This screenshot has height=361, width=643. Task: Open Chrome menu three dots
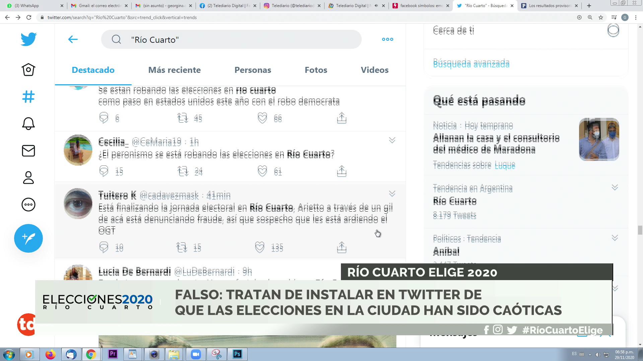(x=636, y=17)
